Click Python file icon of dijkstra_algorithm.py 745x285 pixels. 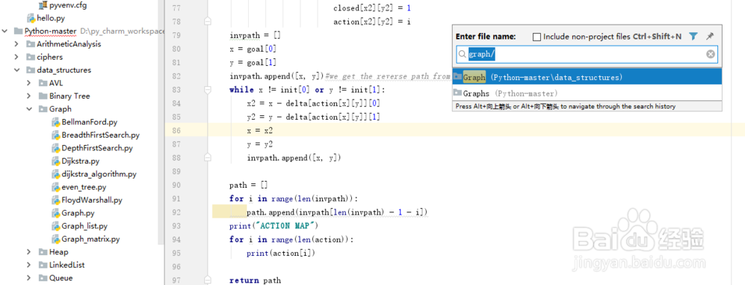coord(55,174)
